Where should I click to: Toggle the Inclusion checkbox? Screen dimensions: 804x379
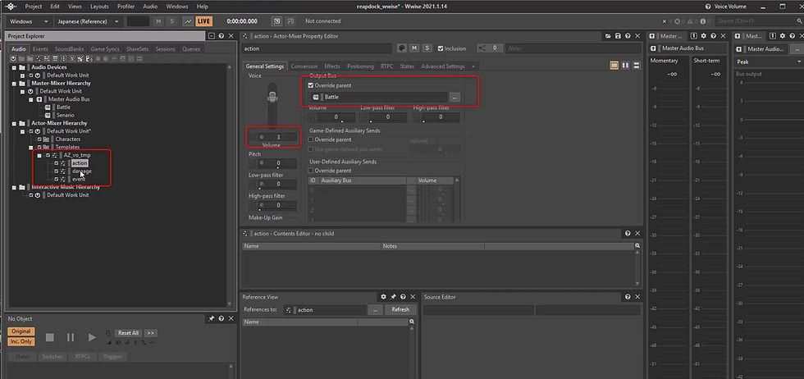tap(441, 48)
